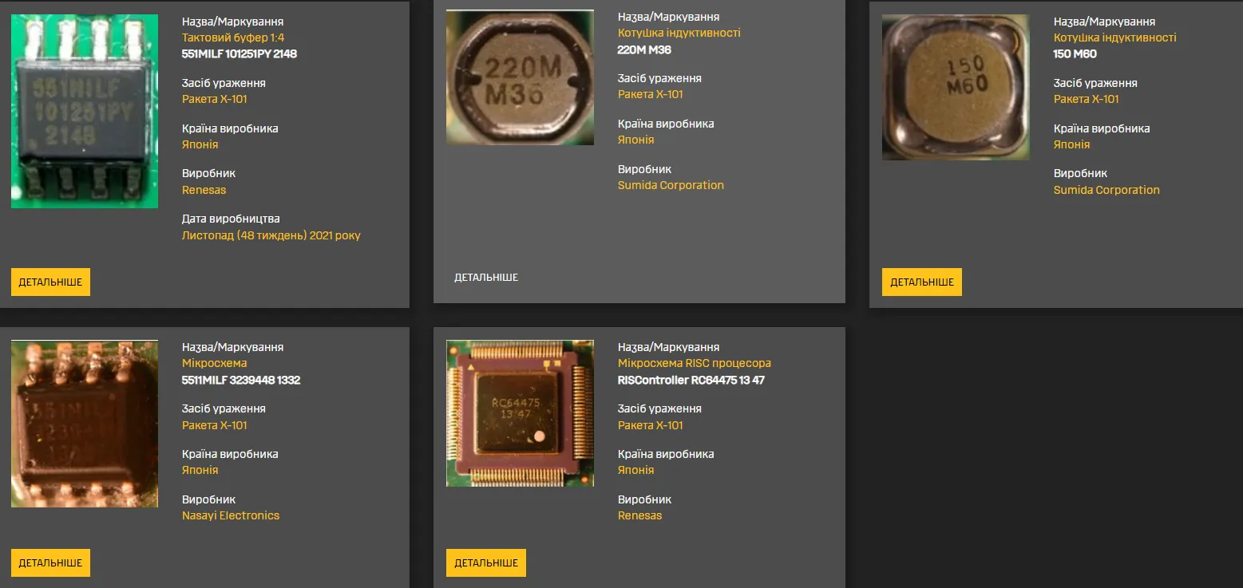The width and height of the screenshot is (1243, 588).
Task: Select 'Ракета Х-101' in 551MILF 101251PY card
Action: point(215,99)
